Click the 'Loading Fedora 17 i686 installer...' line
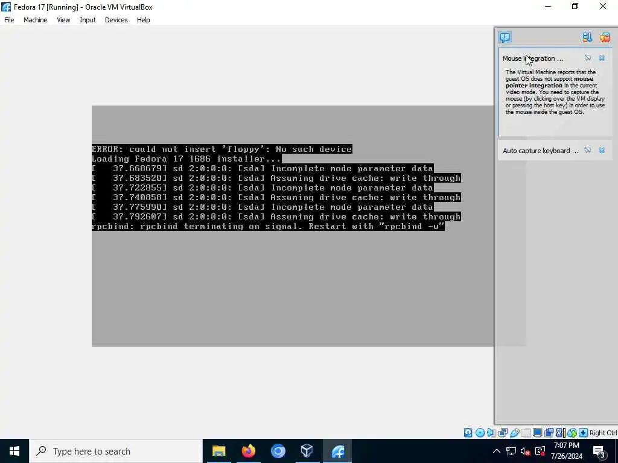Image resolution: width=618 pixels, height=463 pixels. pos(186,159)
